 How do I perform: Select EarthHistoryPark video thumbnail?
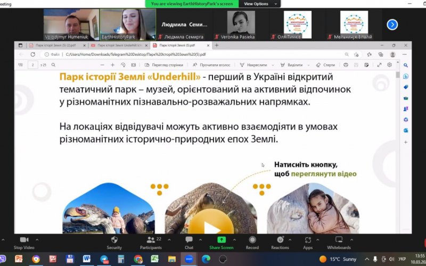click(128, 24)
